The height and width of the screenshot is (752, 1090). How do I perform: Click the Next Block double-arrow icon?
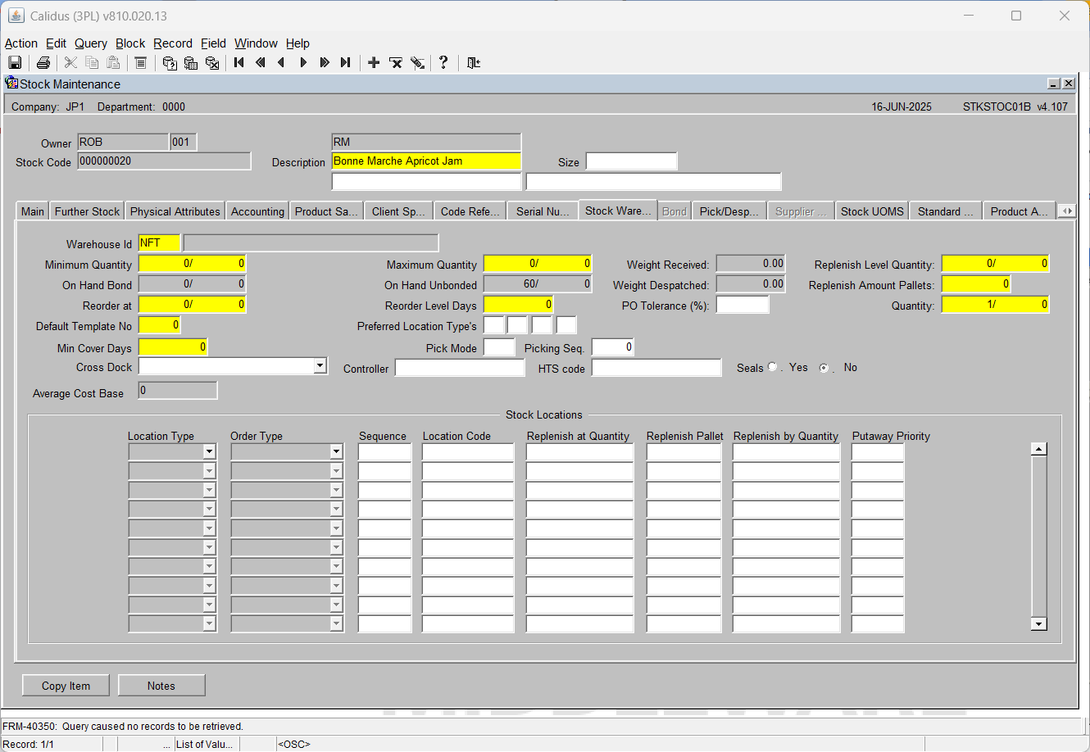point(325,62)
